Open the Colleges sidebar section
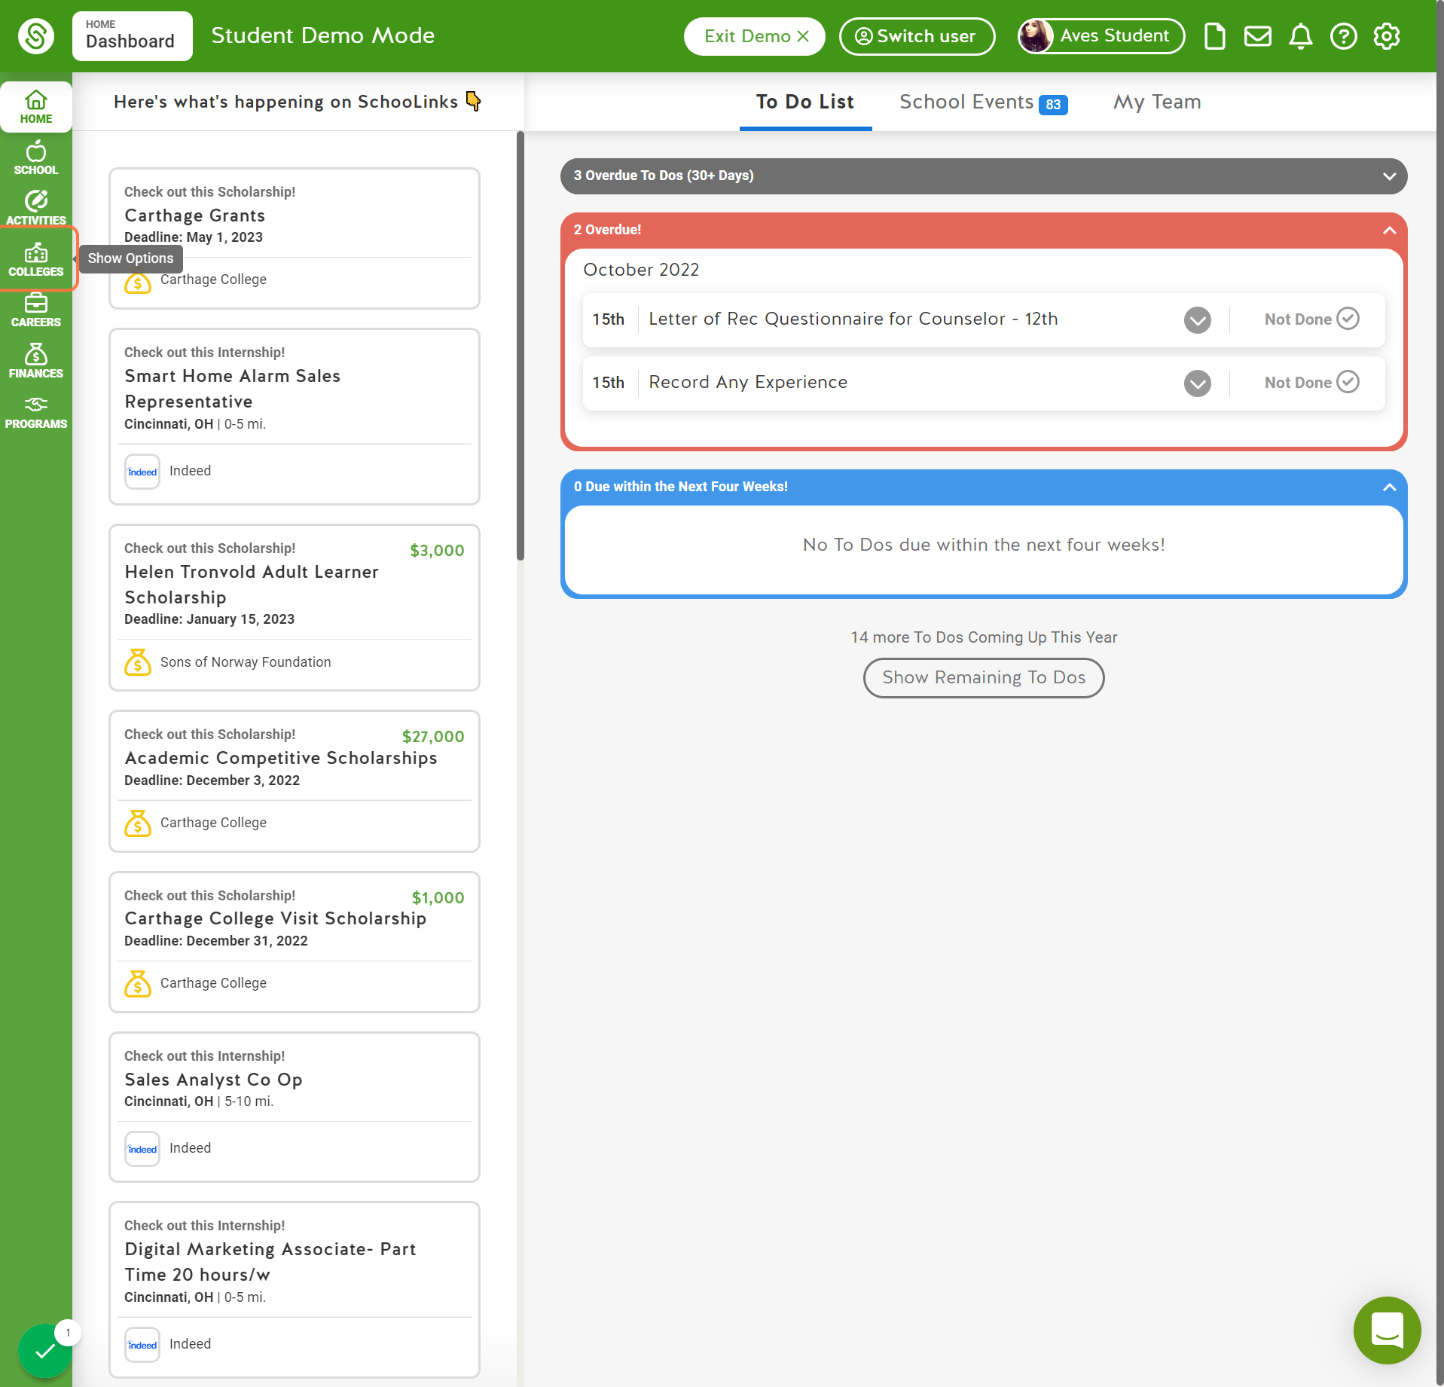Viewport: 1444px width, 1387px height. click(x=36, y=259)
